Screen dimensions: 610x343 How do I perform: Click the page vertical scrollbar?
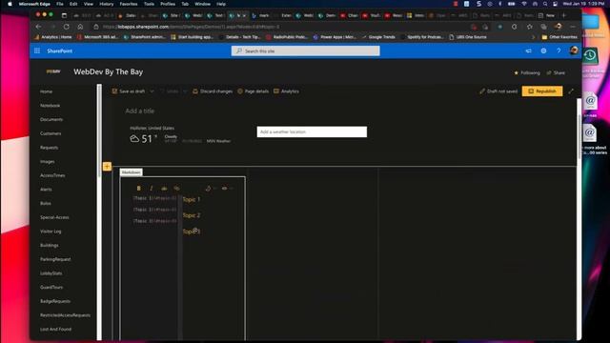click(579, 136)
